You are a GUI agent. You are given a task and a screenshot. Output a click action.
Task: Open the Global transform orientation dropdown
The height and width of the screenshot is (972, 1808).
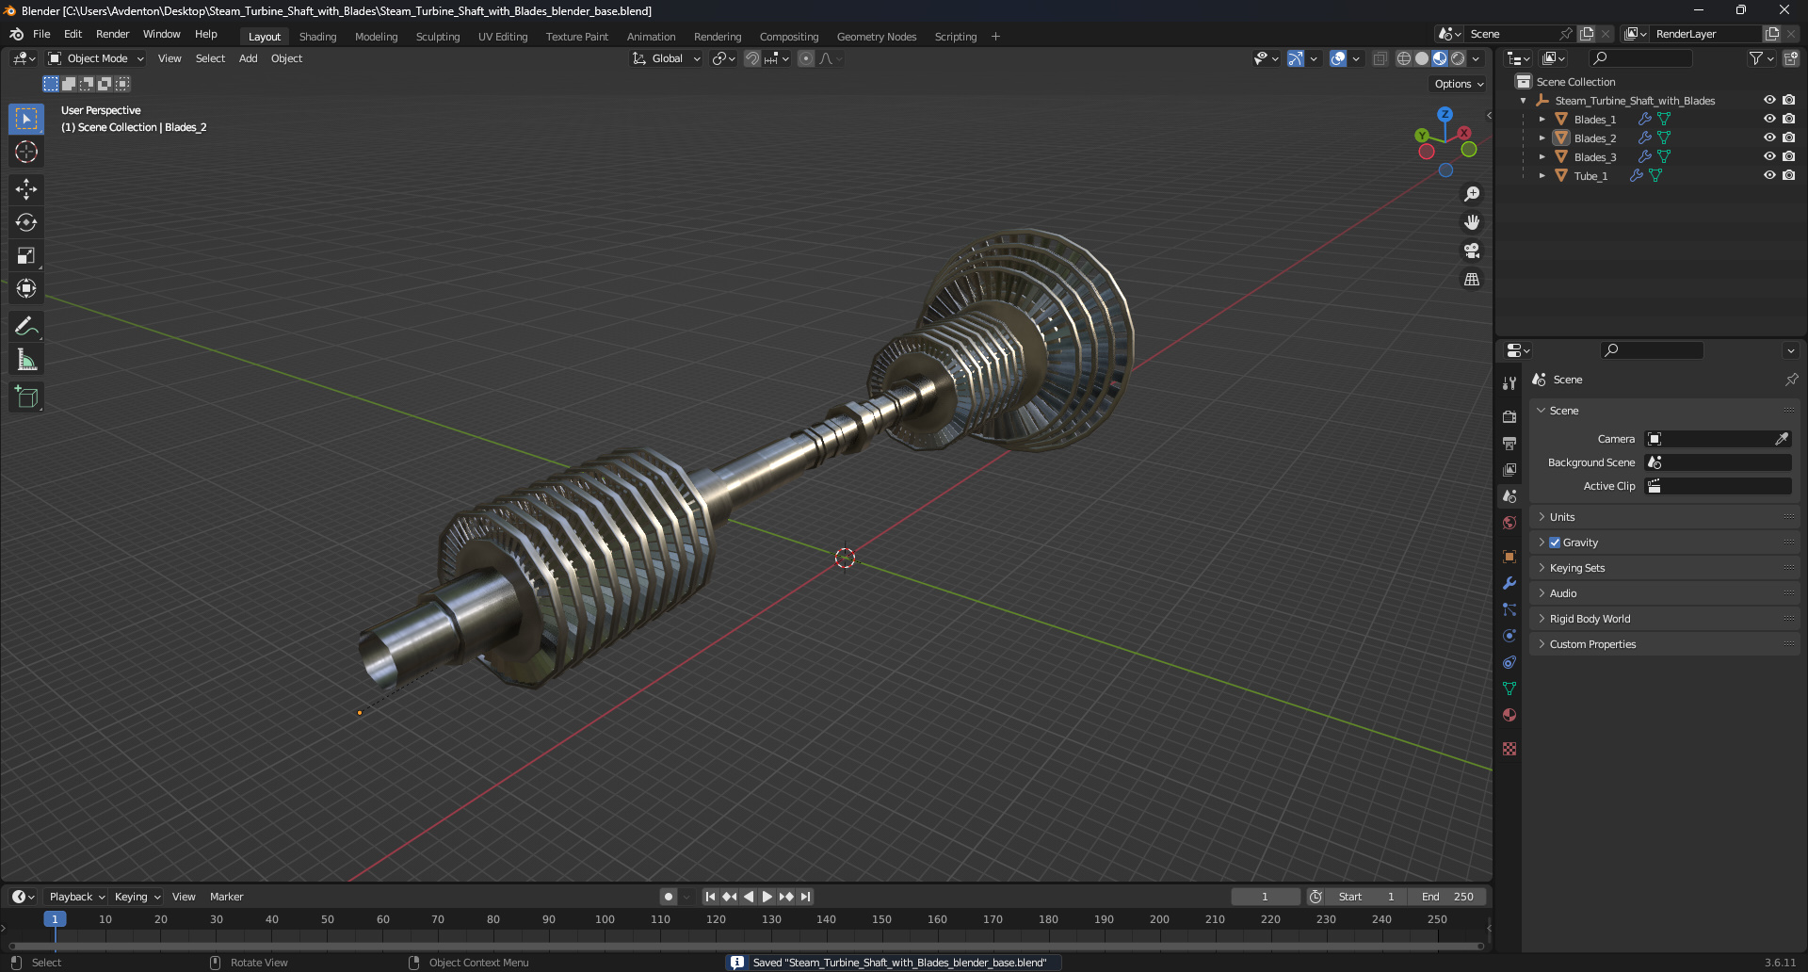[x=667, y=58]
